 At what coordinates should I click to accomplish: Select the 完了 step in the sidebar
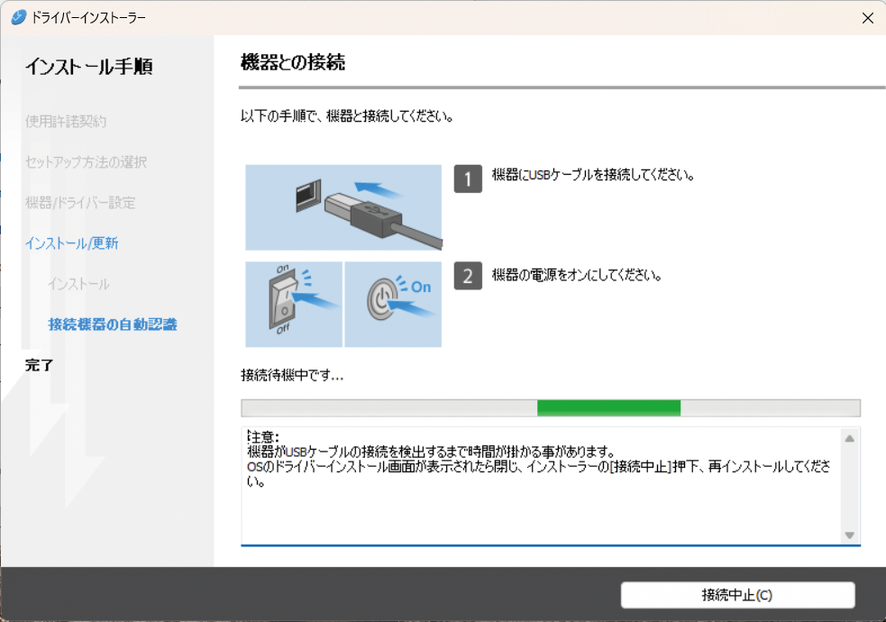[38, 365]
